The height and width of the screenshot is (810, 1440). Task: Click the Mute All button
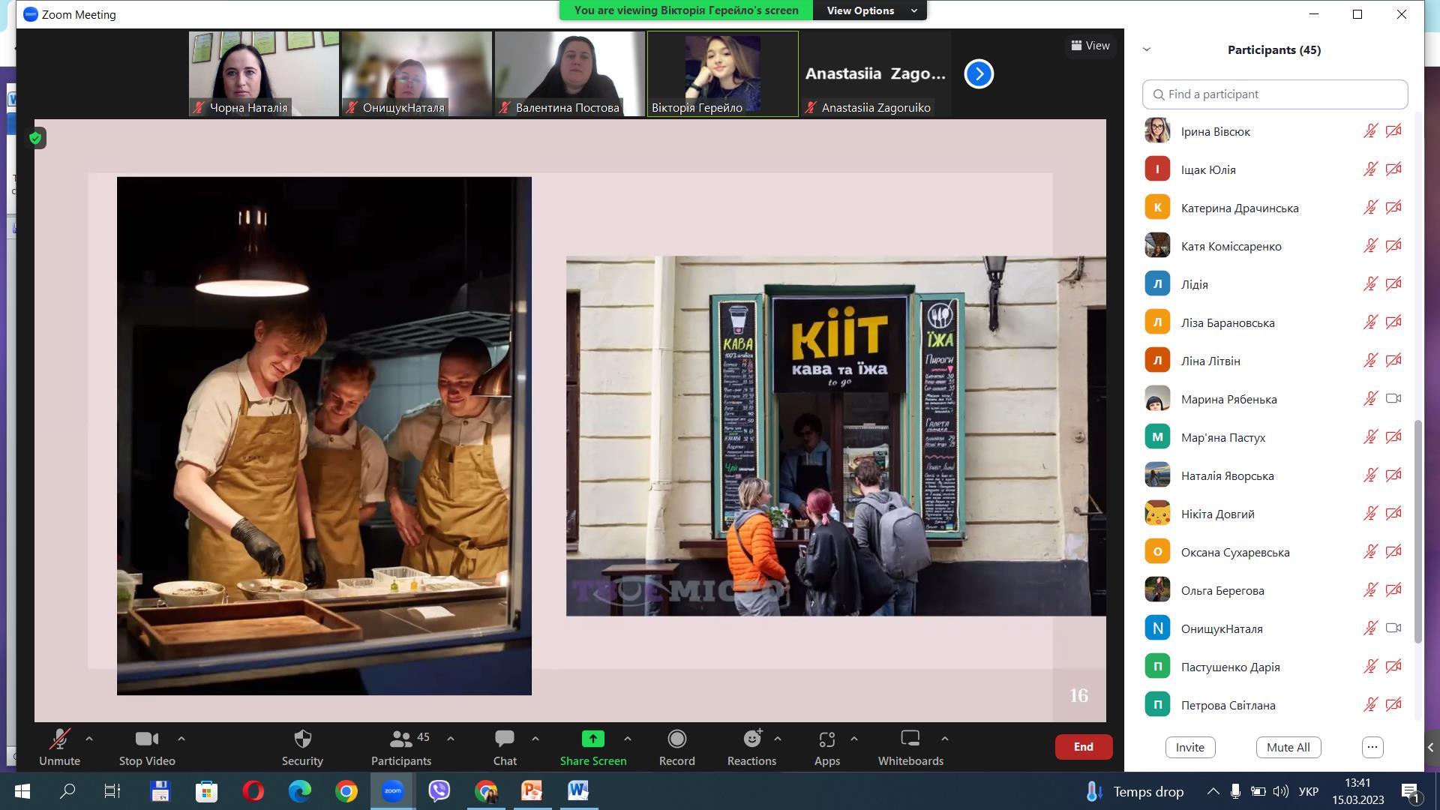[x=1288, y=747]
